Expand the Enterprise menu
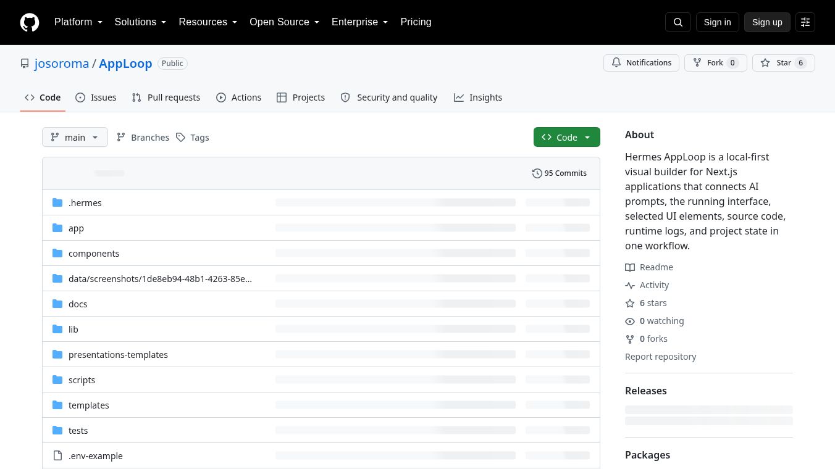The width and height of the screenshot is (835, 469). coord(360,22)
